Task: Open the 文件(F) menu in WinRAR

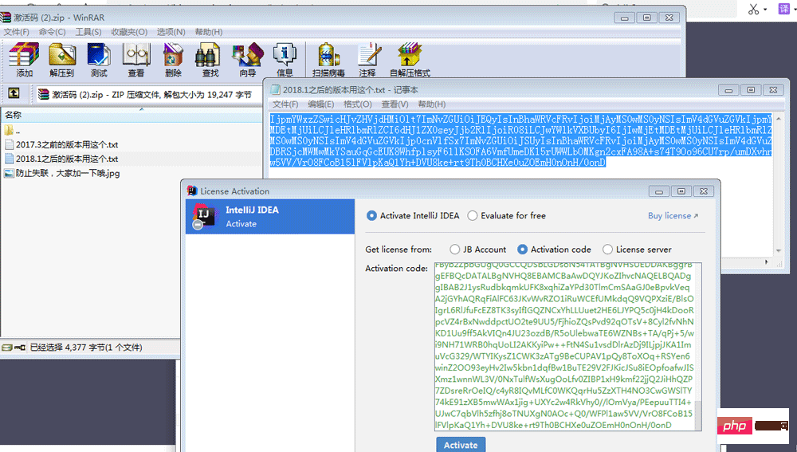Action: click(16, 32)
